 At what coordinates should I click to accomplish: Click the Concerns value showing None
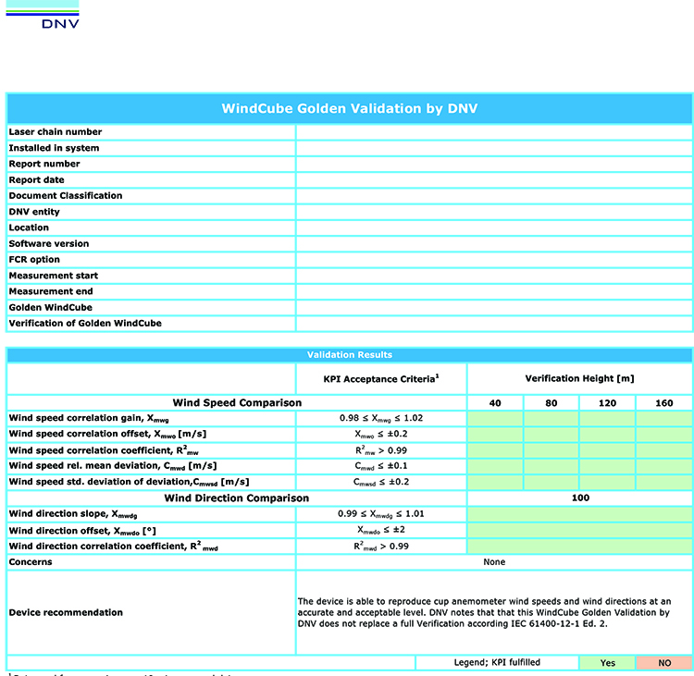click(493, 562)
